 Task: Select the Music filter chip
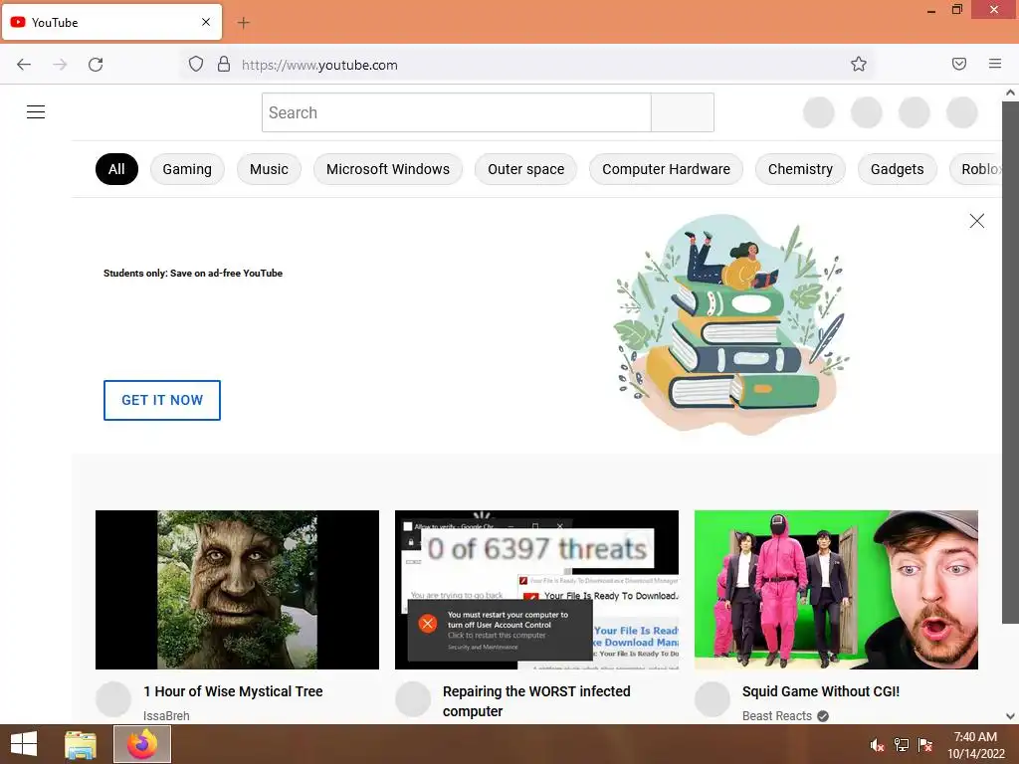coord(269,169)
